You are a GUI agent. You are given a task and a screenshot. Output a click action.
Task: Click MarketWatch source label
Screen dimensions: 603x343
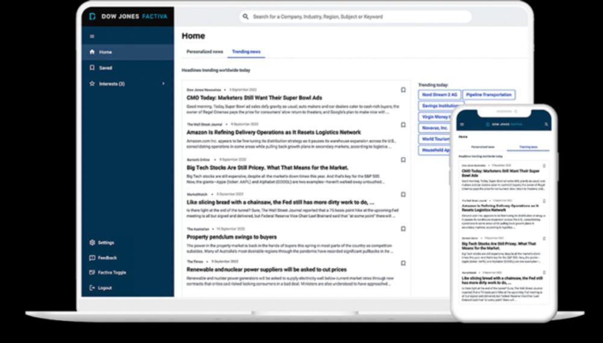point(197,195)
